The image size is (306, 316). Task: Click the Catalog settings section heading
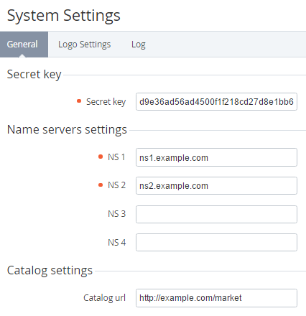coord(50,271)
